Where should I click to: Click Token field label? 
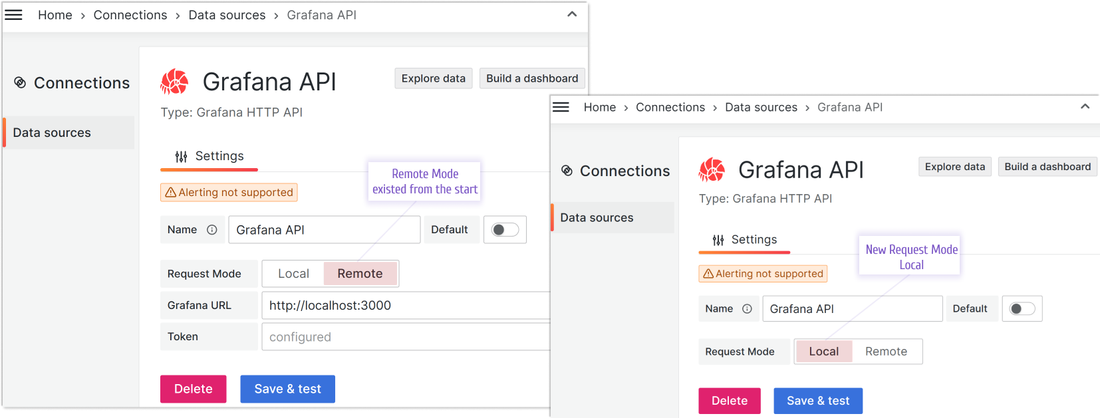pos(183,337)
